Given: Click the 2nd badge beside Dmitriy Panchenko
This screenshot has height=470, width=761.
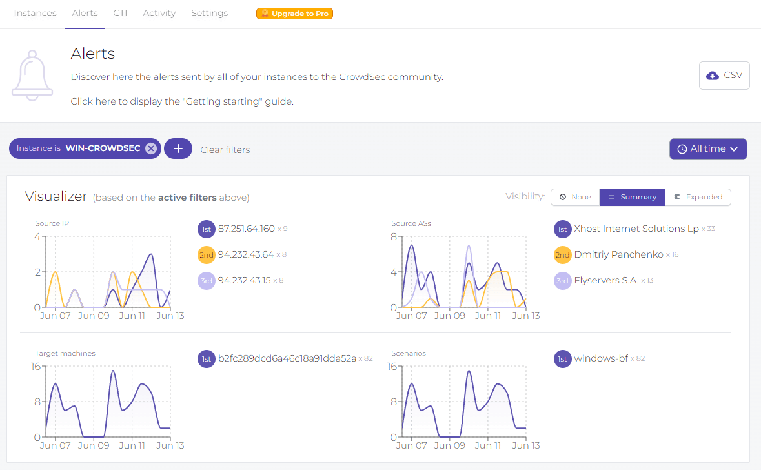Looking at the screenshot, I should 562,254.
